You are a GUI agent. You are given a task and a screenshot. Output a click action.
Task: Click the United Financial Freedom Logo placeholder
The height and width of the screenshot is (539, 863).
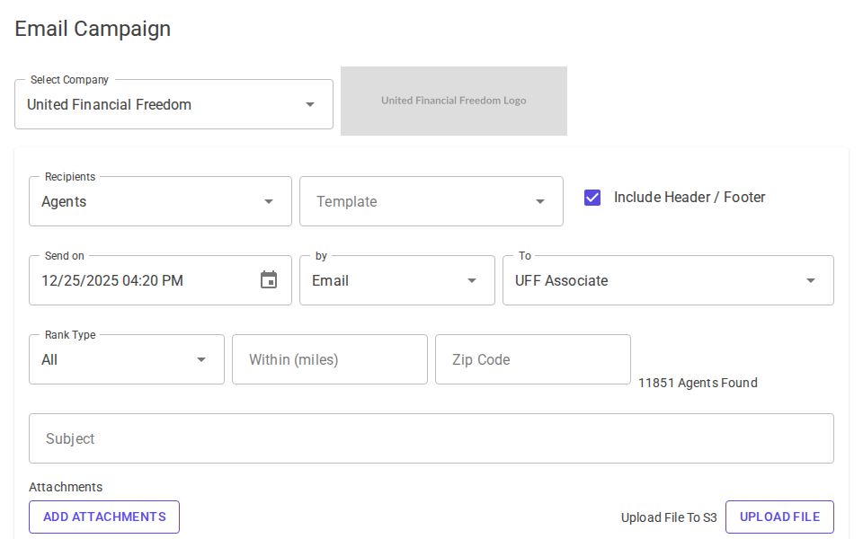pyautogui.click(x=453, y=101)
